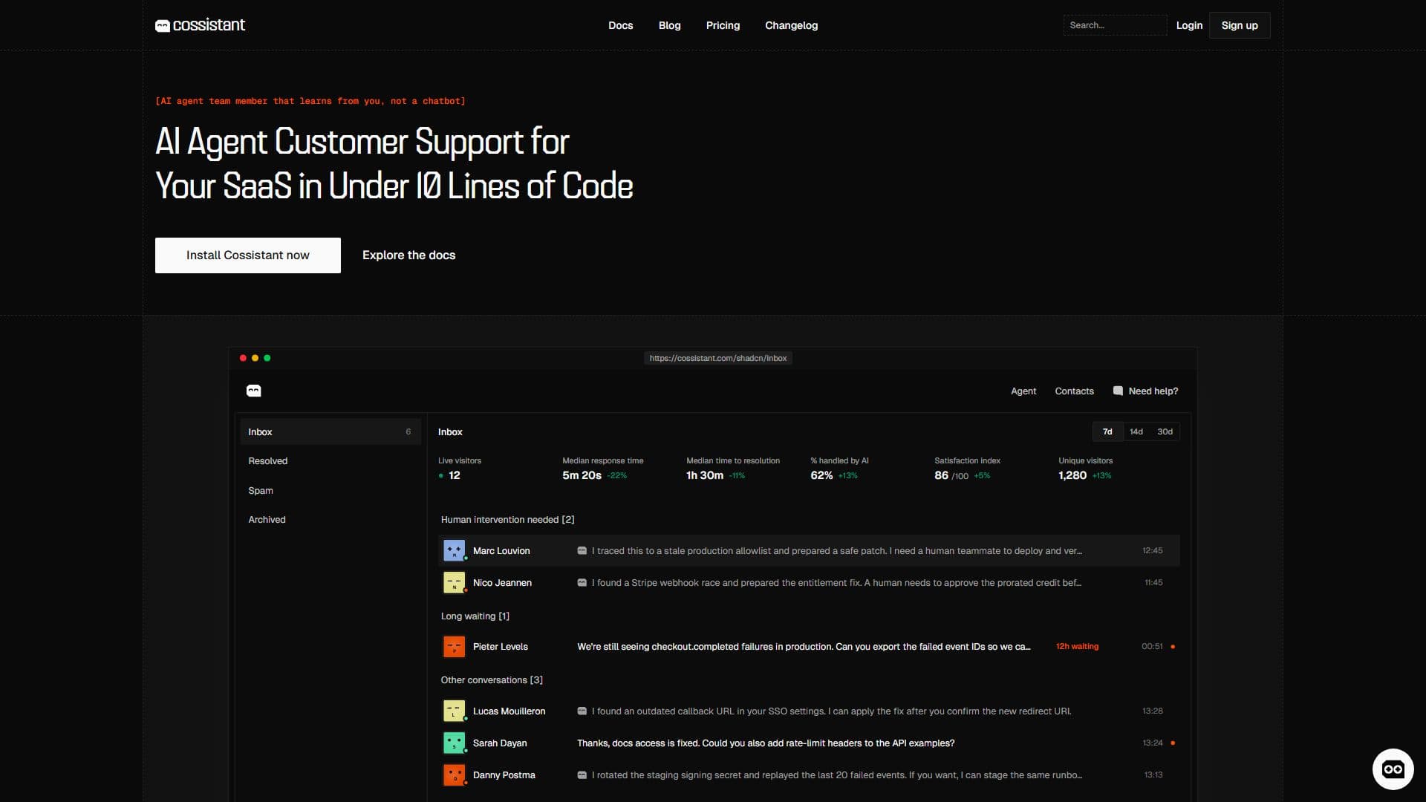1426x802 pixels.
Task: Select Archived in the sidebar
Action: (331, 520)
